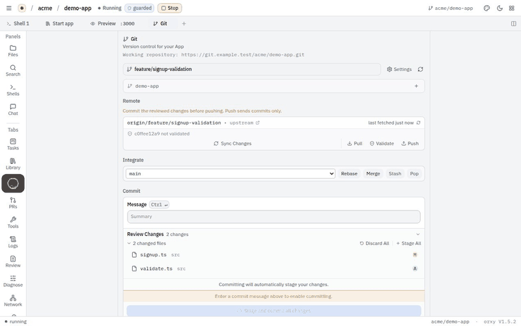Open upstream external link icon
Screen dimensions: 521x326
point(257,123)
